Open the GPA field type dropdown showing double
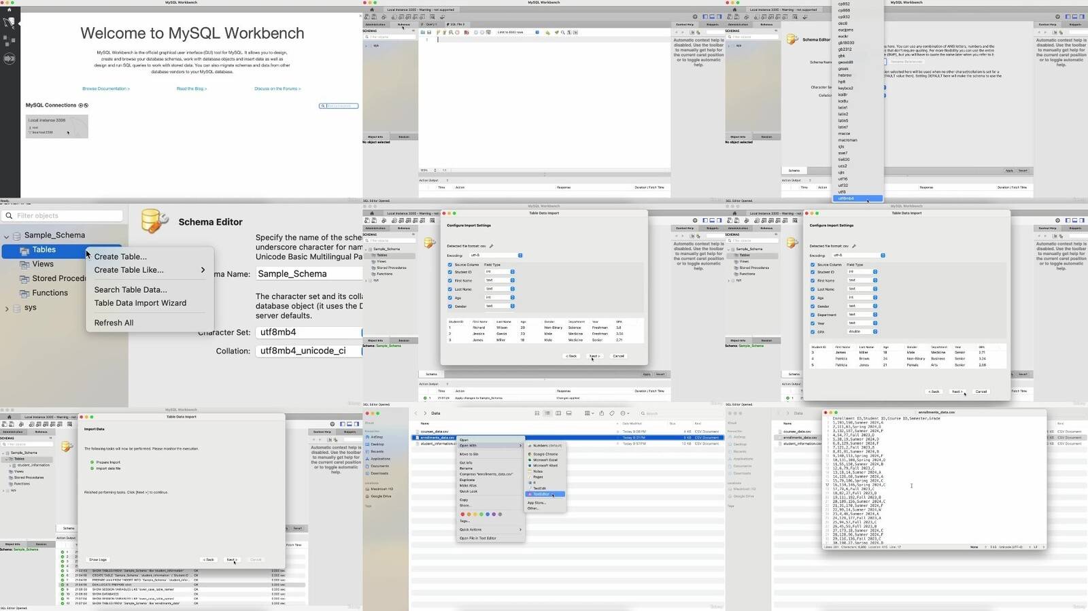 (862, 332)
